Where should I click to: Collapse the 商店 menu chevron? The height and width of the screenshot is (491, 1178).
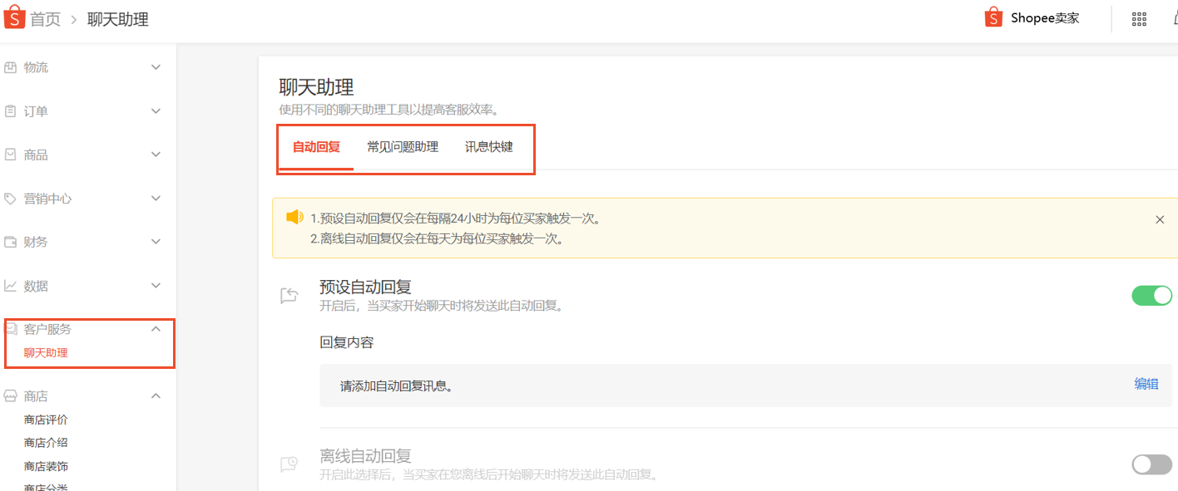click(x=156, y=396)
